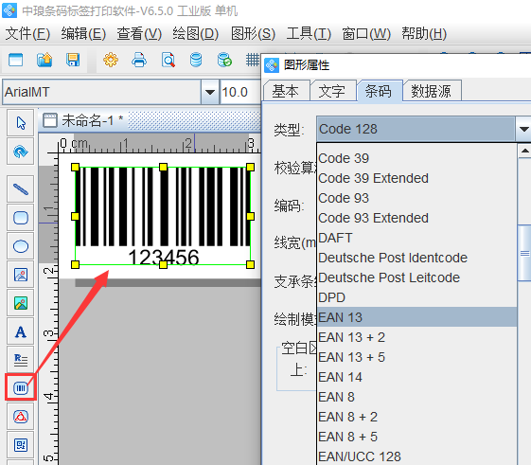Click the blue curved rotate arrow tool
This screenshot has height=465, width=531.
tap(21, 152)
